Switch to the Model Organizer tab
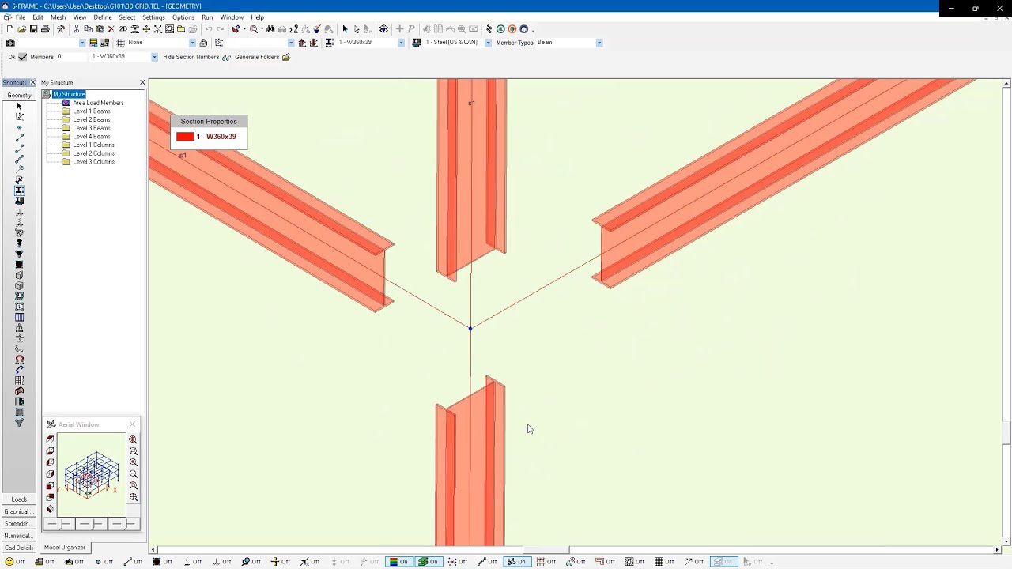This screenshot has height=569, width=1012. pos(65,548)
